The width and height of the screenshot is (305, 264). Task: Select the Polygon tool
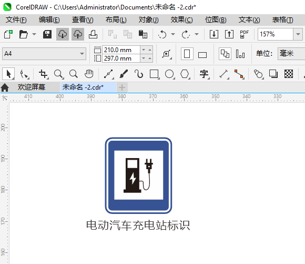tap(185, 74)
